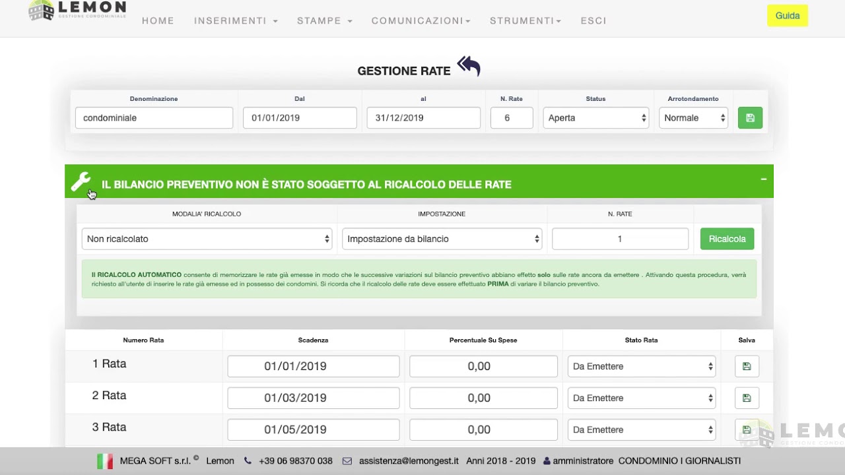Image resolution: width=845 pixels, height=475 pixels.
Task: Save 2 Rata using its disk icon
Action: coord(747,398)
